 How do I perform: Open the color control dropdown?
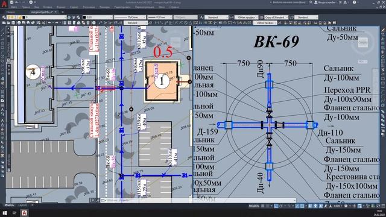(98, 17)
